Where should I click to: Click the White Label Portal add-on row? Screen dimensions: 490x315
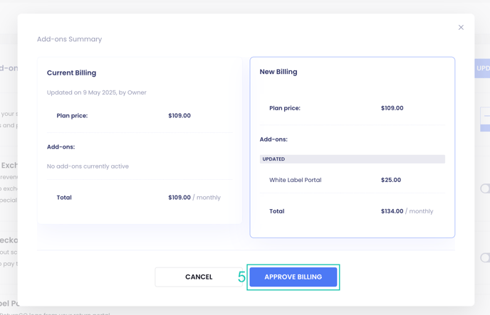click(295, 180)
